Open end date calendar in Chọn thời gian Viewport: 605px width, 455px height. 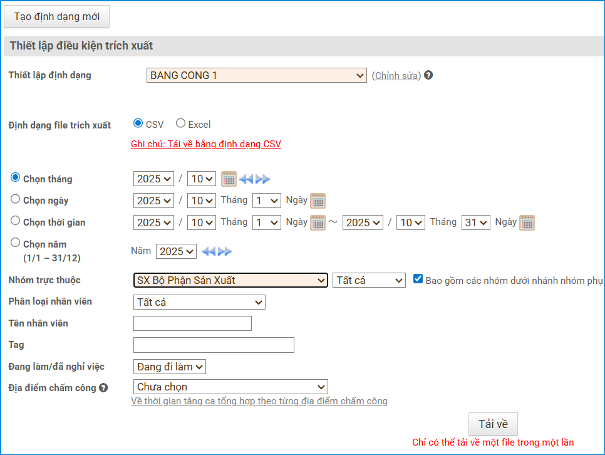(527, 223)
